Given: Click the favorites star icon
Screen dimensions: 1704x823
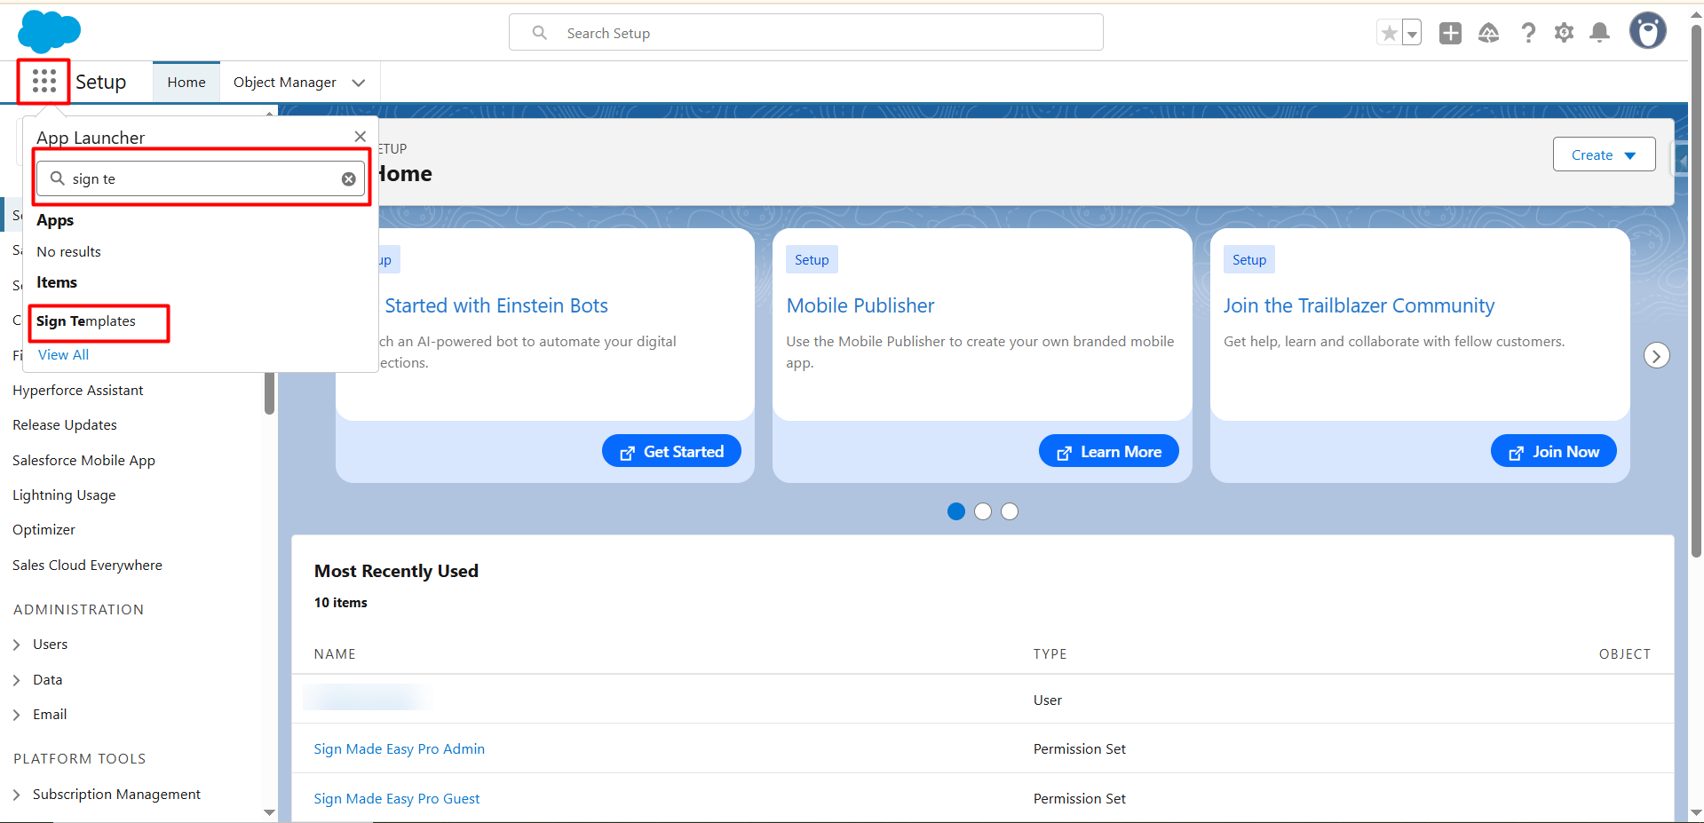Looking at the screenshot, I should pyautogui.click(x=1389, y=33).
